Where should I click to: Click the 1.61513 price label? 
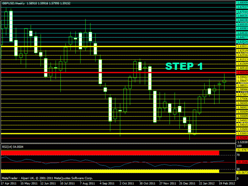pos(242,59)
